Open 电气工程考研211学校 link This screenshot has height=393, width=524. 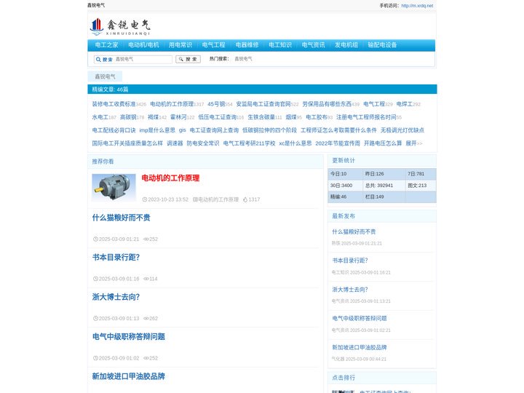[x=250, y=143]
